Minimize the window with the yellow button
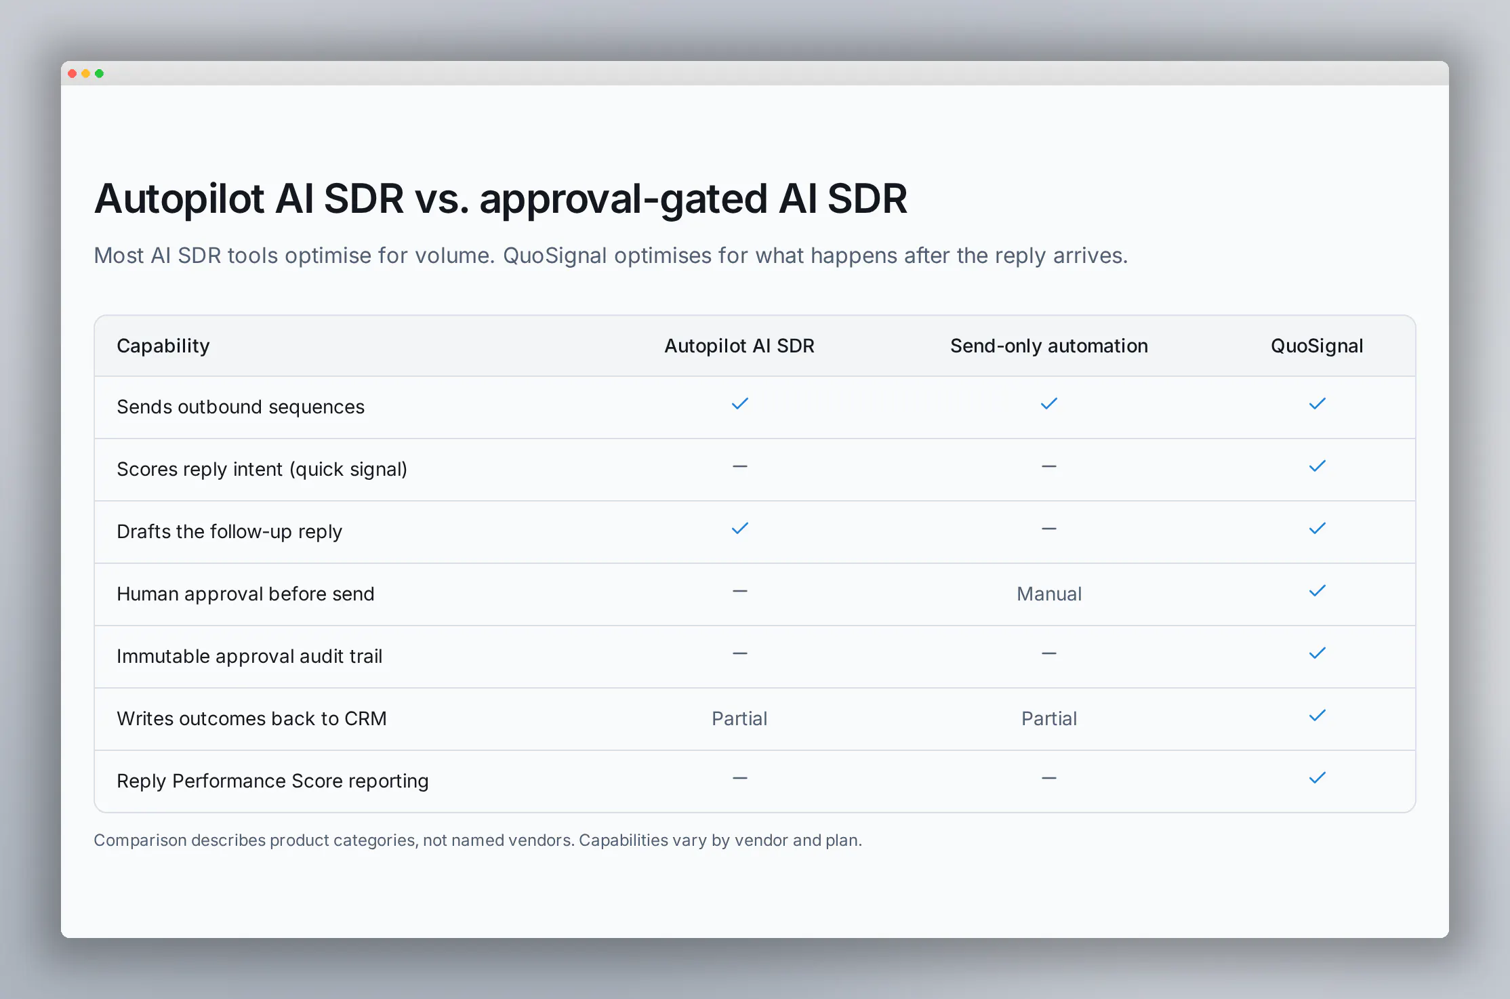Viewport: 1510px width, 999px height. click(x=86, y=73)
